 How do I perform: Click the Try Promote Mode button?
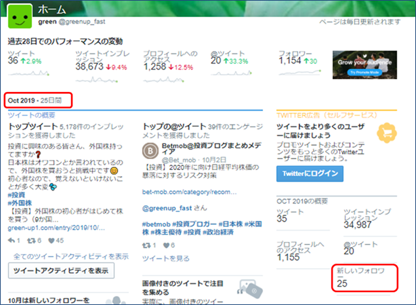click(365, 72)
